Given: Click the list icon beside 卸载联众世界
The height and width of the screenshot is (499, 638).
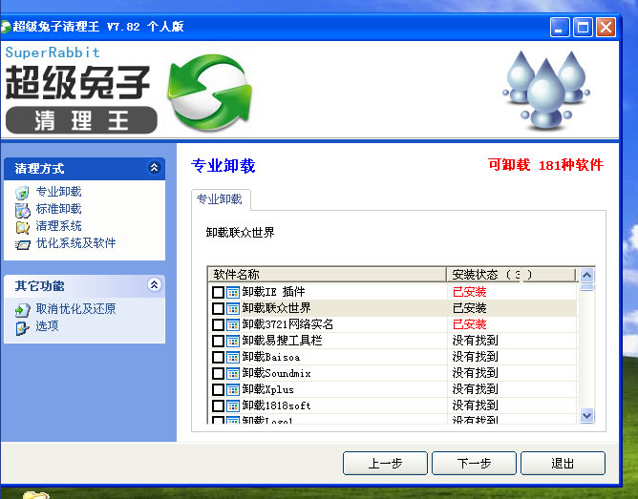Looking at the screenshot, I should tap(233, 308).
